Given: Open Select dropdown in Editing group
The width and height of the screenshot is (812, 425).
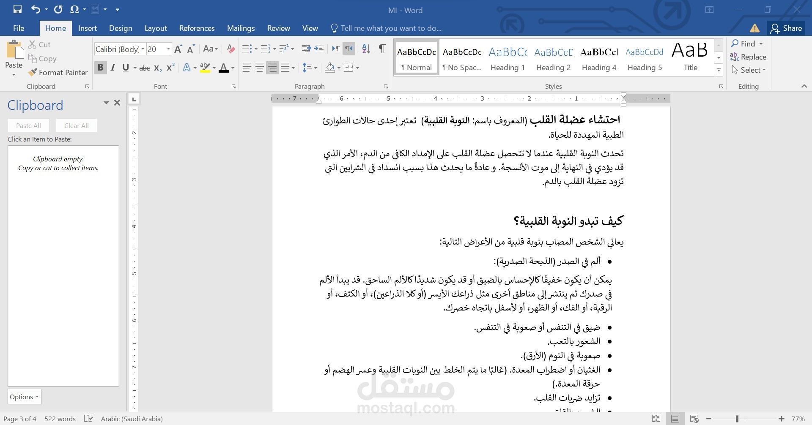Looking at the screenshot, I should tap(749, 70).
